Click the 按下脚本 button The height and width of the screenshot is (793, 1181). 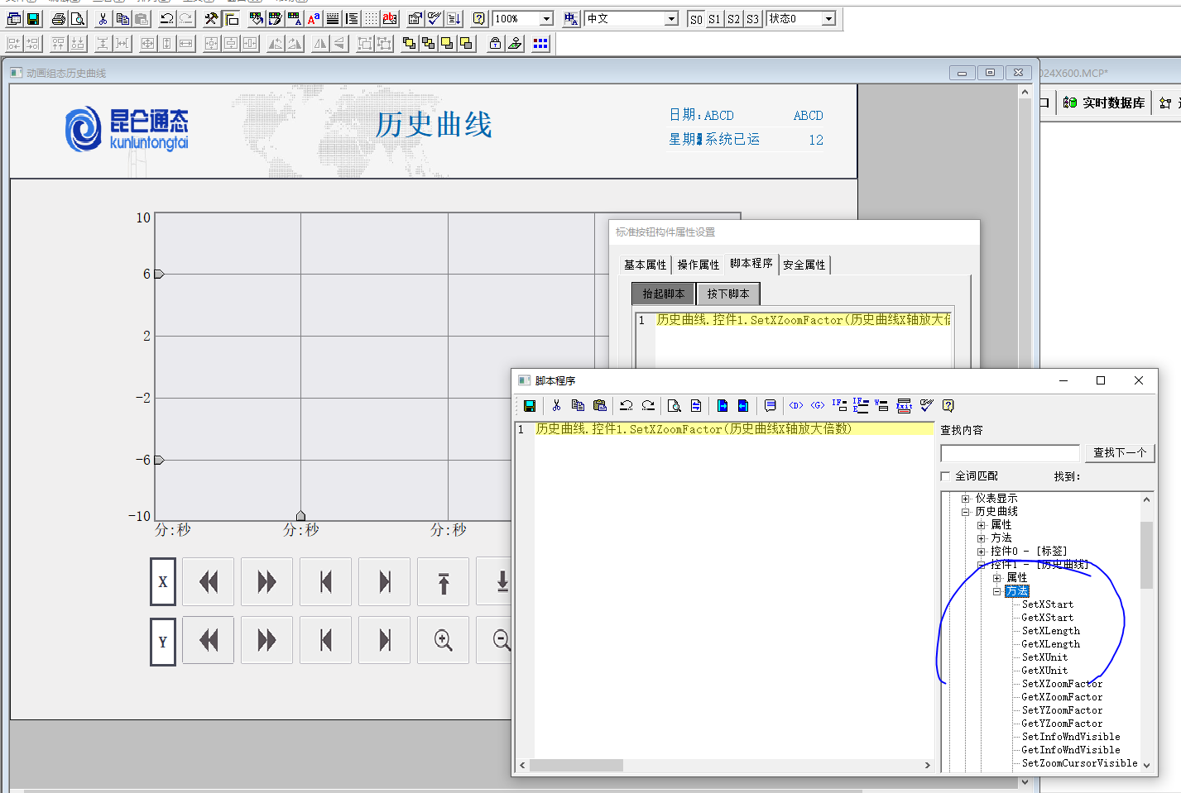[x=727, y=294]
